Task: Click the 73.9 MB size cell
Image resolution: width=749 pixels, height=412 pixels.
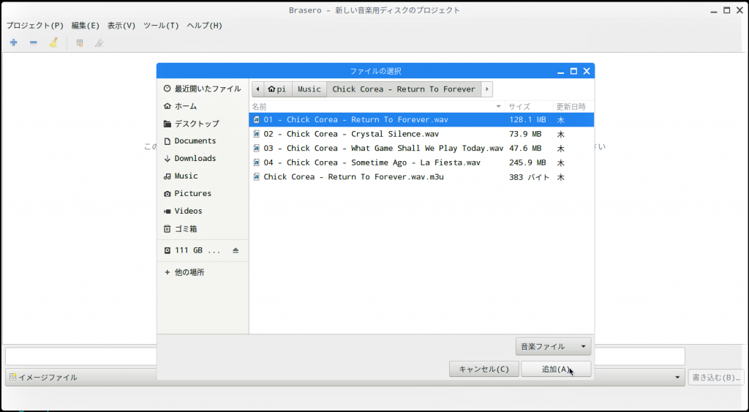Action: (525, 134)
